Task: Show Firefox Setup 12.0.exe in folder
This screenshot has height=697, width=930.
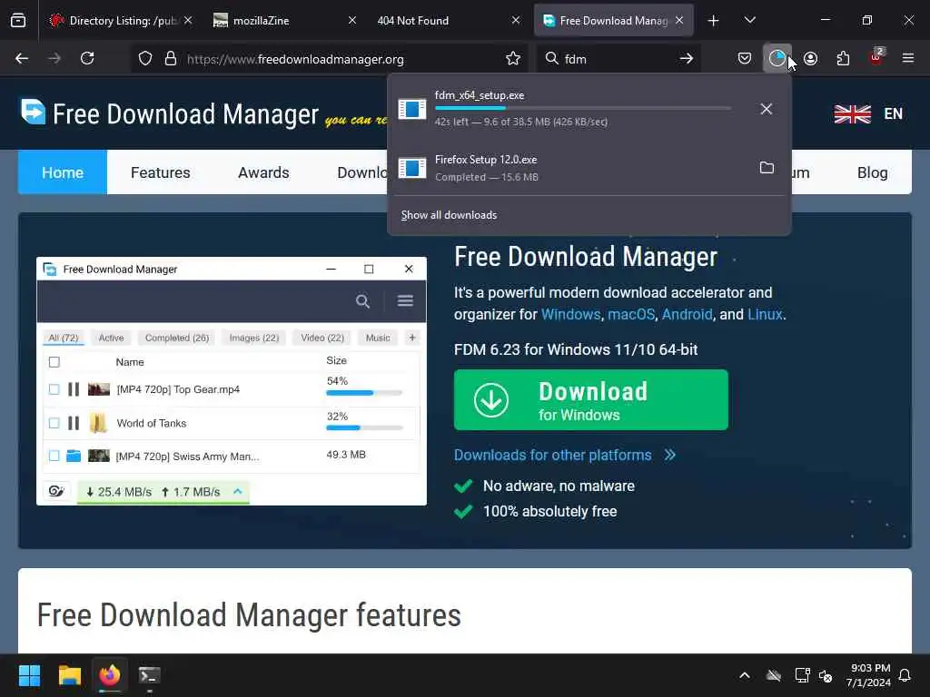Action: (767, 168)
